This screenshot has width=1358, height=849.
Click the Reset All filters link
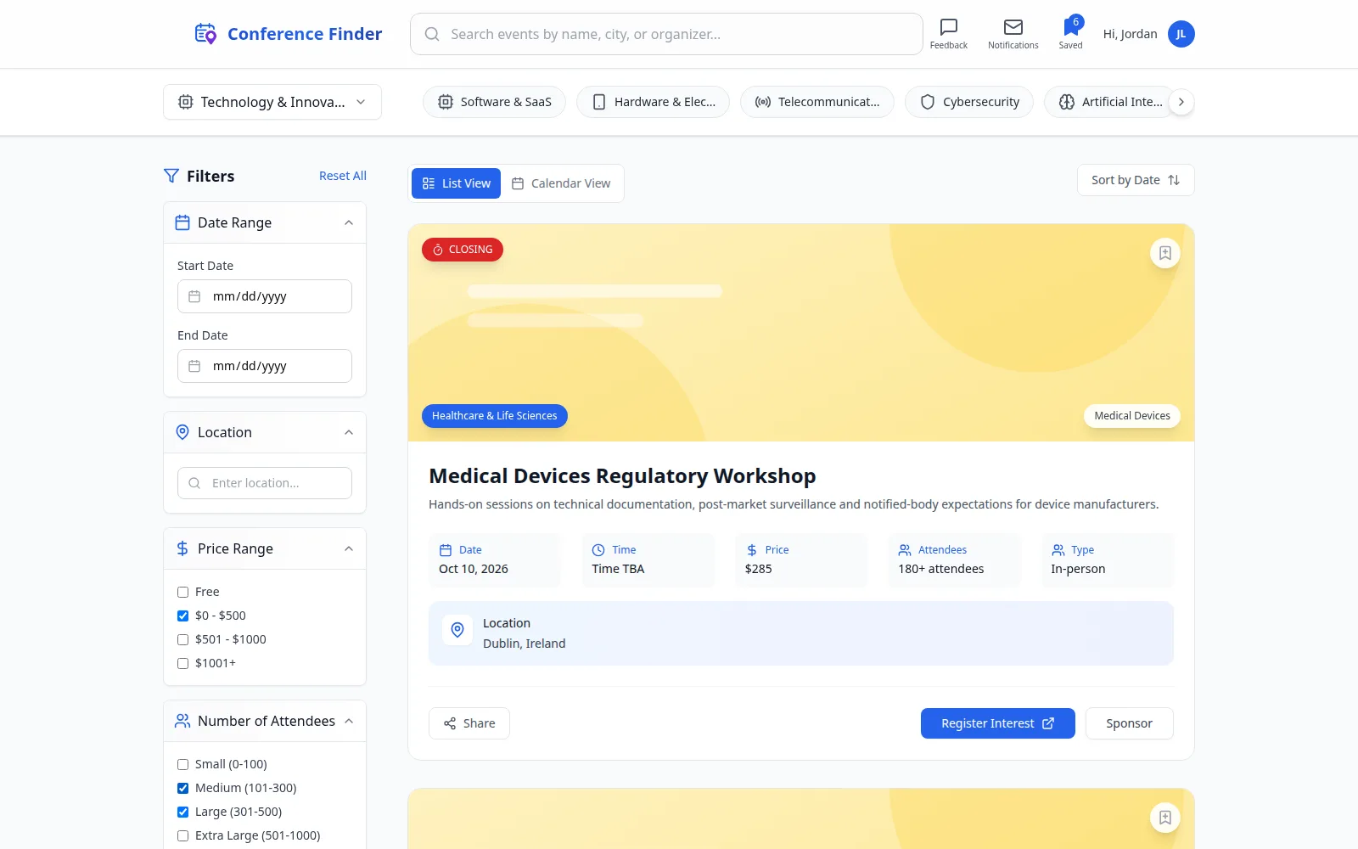click(x=343, y=176)
